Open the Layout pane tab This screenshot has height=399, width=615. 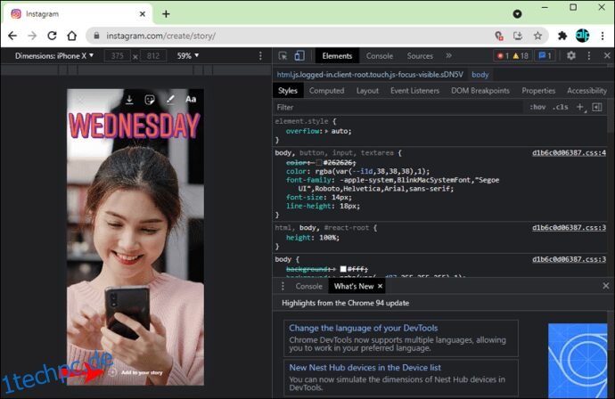[x=367, y=91]
